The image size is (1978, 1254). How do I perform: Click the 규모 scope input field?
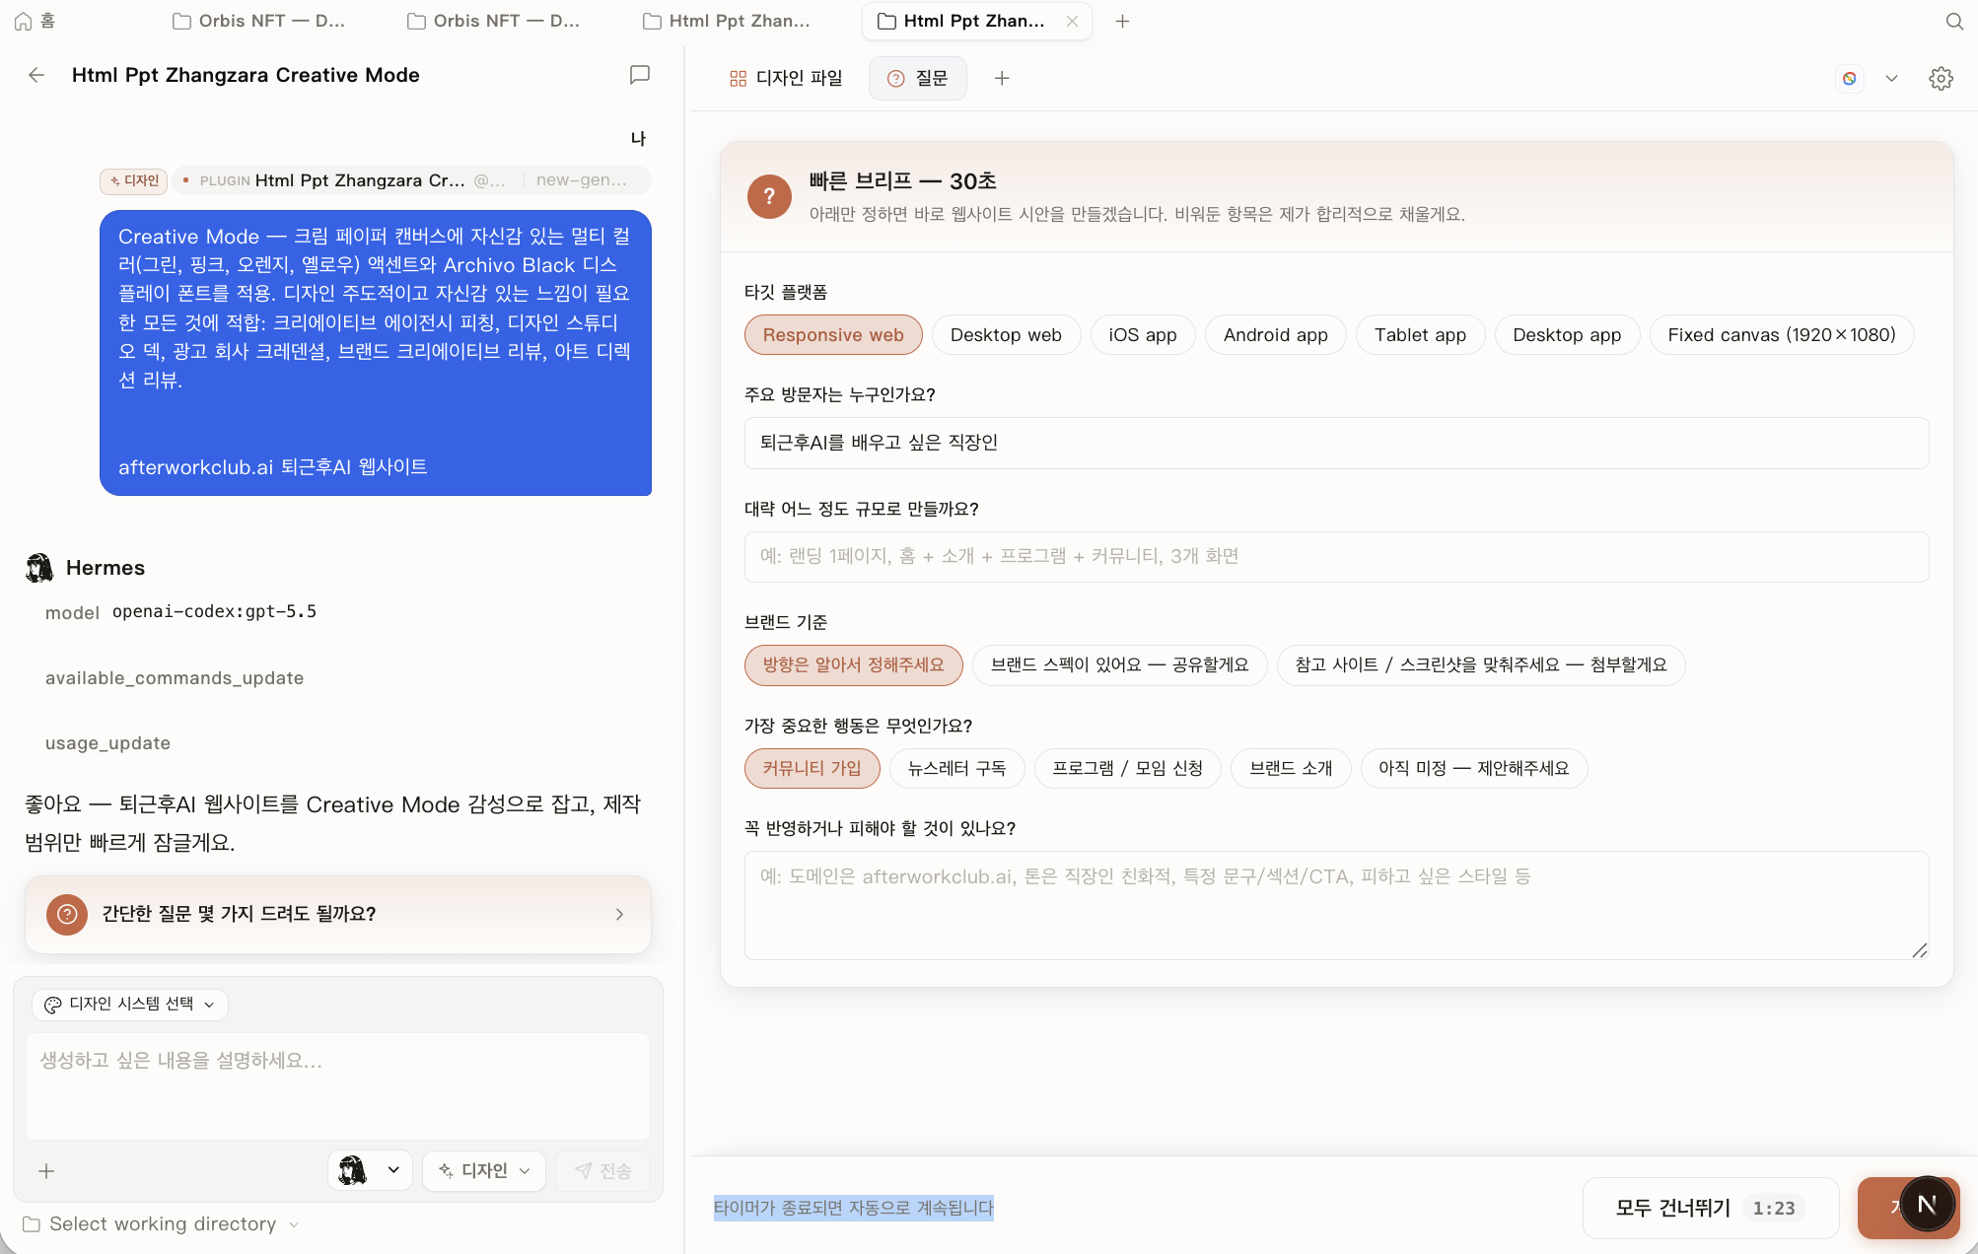pos(1336,557)
